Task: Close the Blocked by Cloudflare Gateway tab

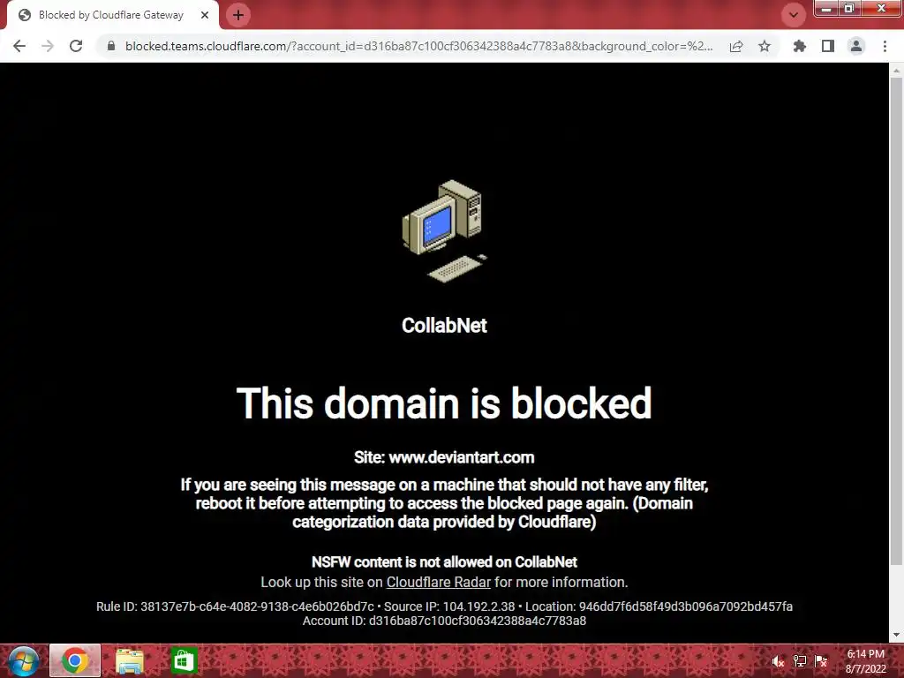Action: click(205, 16)
